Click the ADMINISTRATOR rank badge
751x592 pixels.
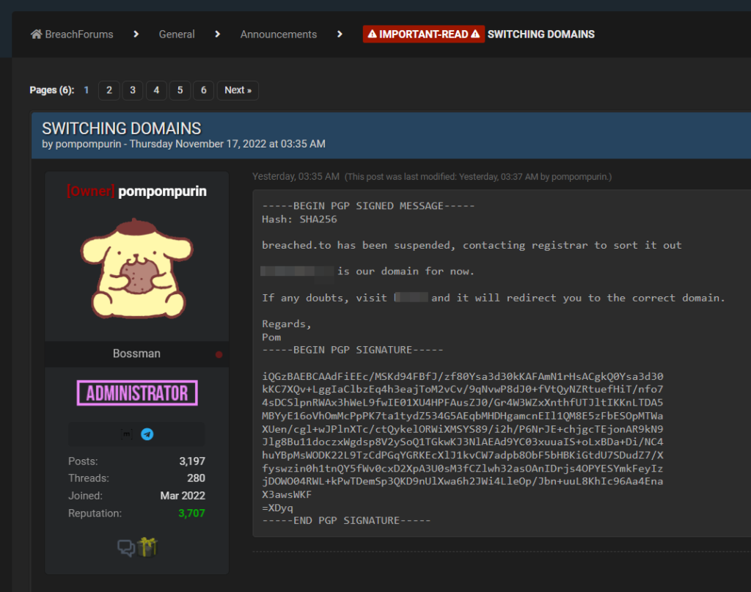tap(137, 393)
